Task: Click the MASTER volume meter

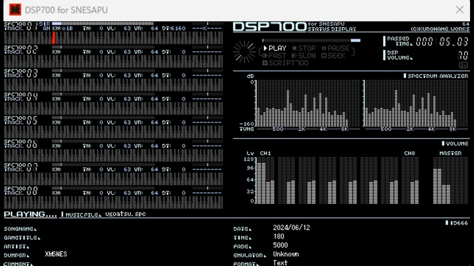Action: [450, 180]
